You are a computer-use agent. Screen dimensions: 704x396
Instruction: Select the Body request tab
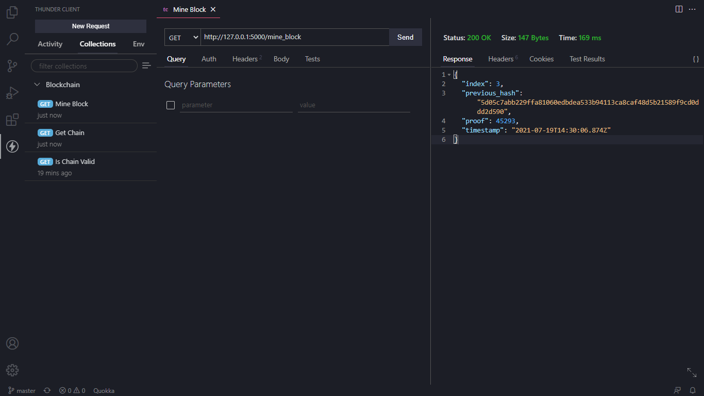click(281, 59)
